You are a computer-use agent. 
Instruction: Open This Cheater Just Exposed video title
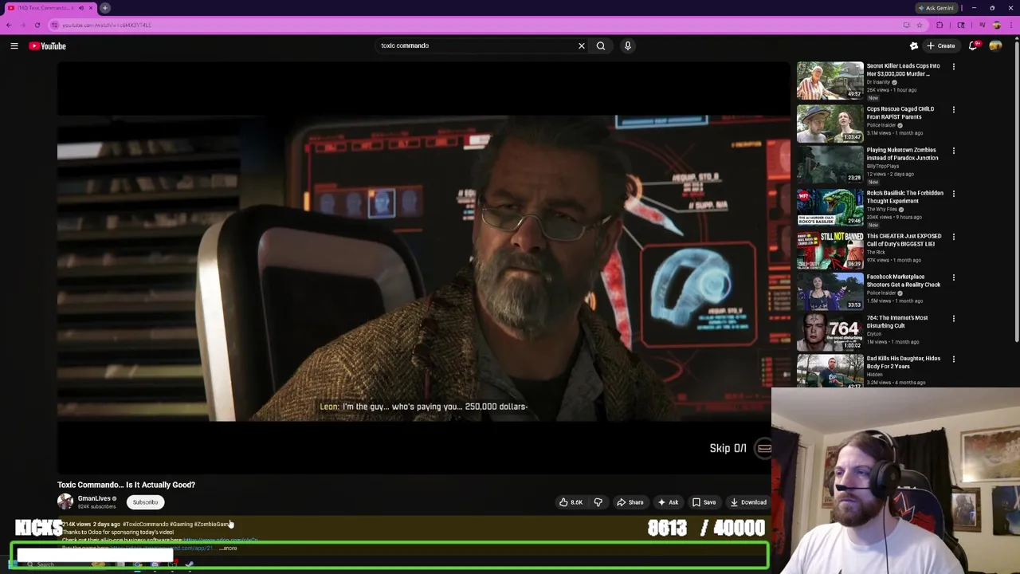pos(904,240)
